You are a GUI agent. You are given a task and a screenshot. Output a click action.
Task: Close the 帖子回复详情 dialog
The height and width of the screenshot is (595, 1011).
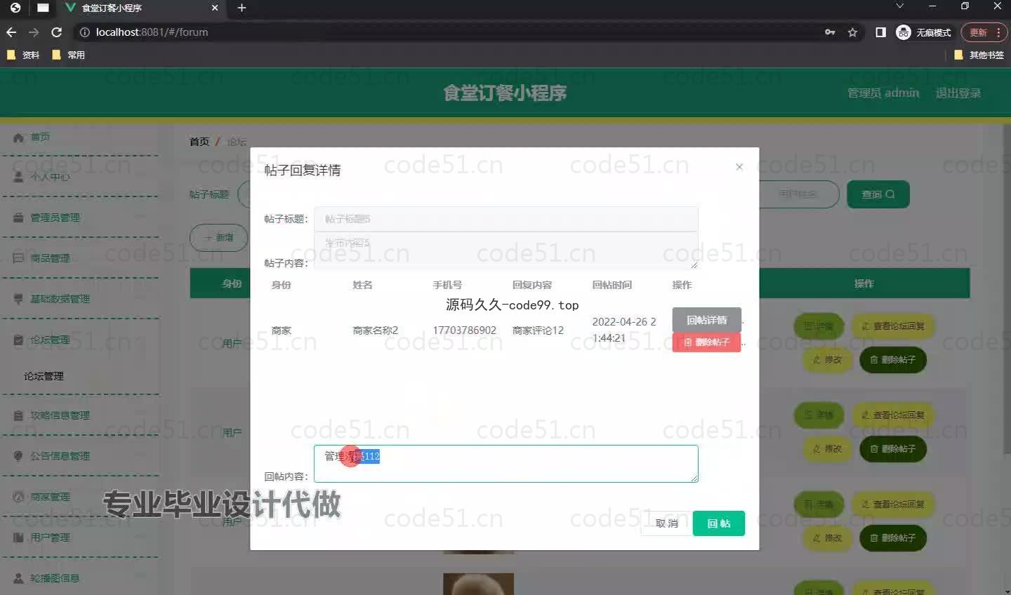pyautogui.click(x=739, y=167)
